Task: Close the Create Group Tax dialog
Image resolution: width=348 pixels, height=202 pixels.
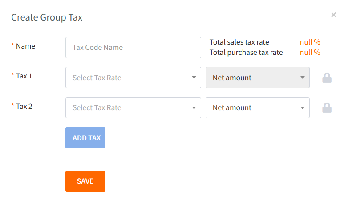Action: [x=334, y=15]
